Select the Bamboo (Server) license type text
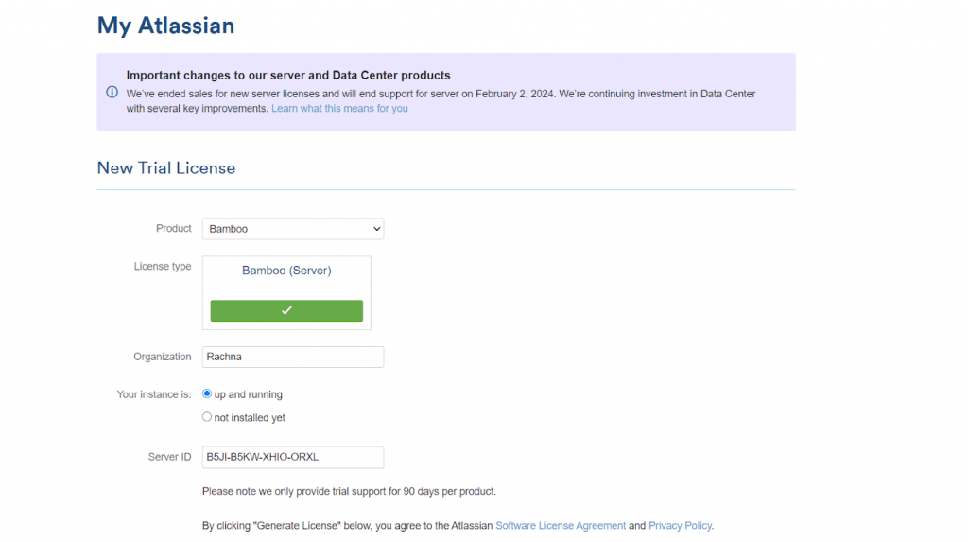Image resolution: width=968 pixels, height=542 pixels. pyautogui.click(x=286, y=271)
